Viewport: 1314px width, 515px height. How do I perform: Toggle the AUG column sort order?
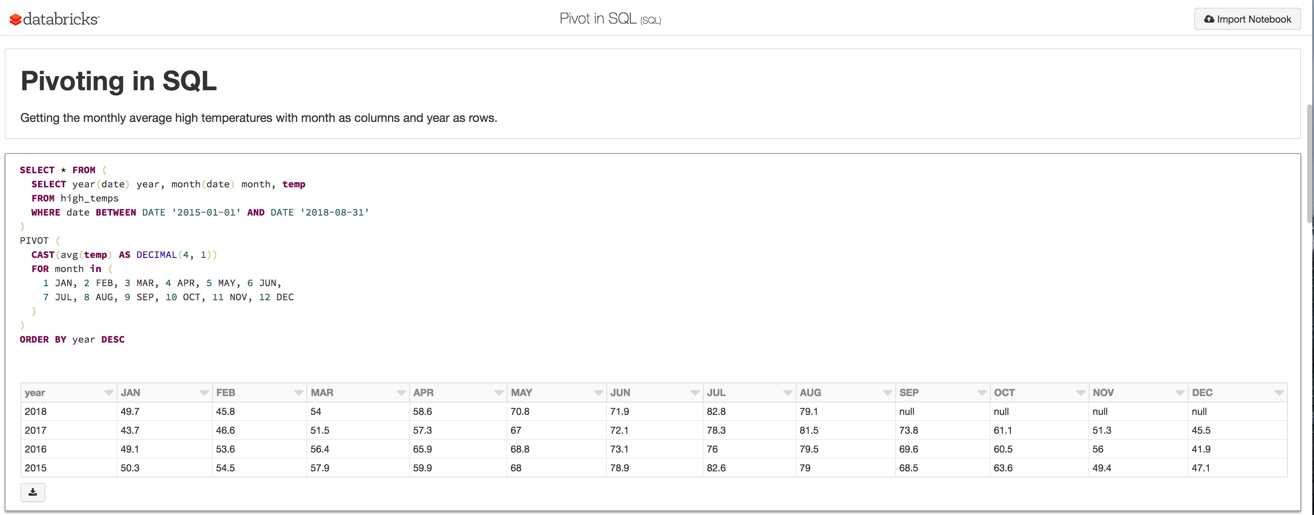[885, 392]
